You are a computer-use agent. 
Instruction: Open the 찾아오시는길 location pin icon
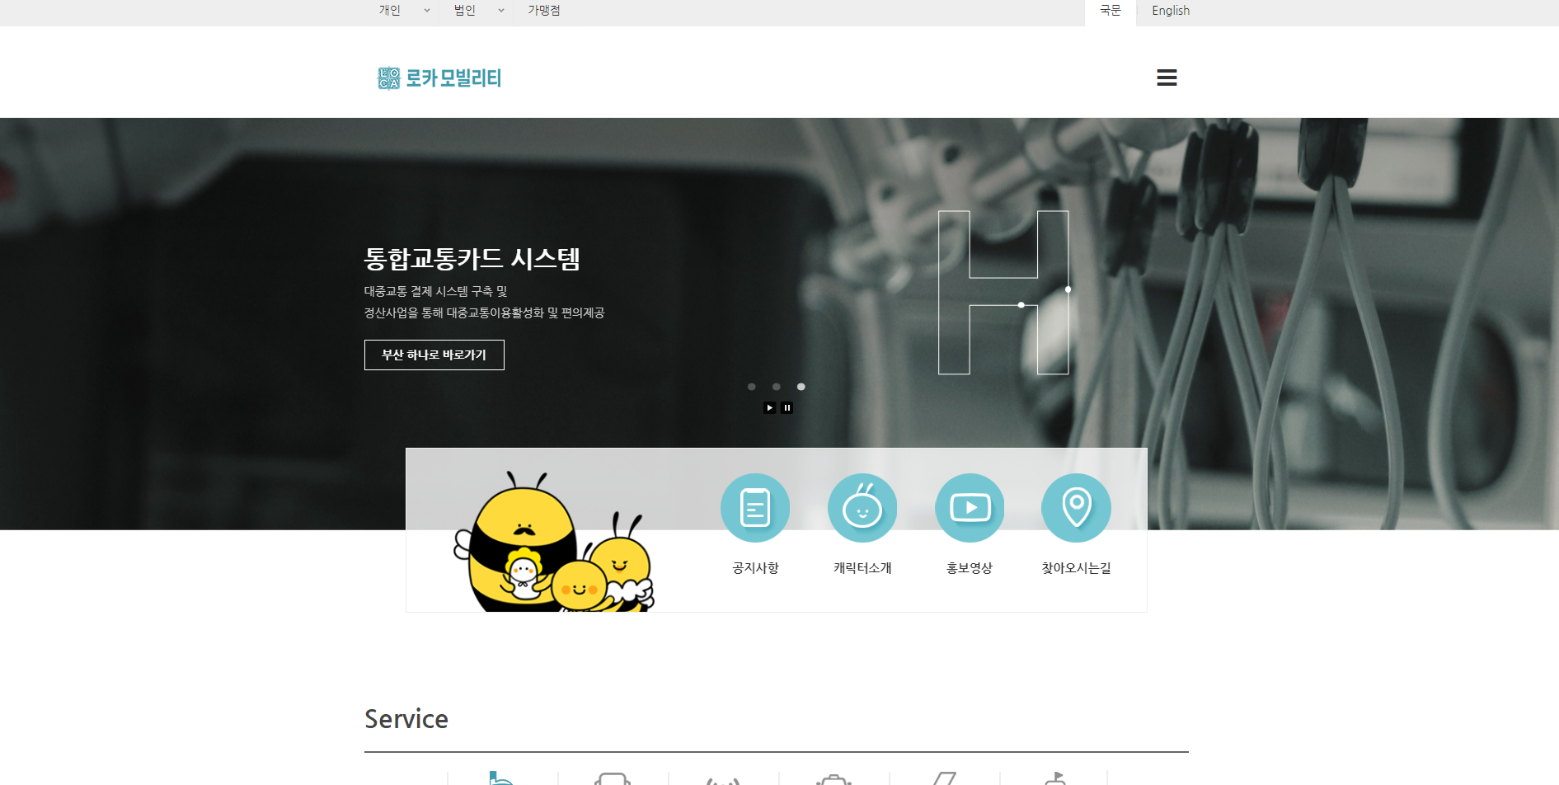[x=1076, y=508]
